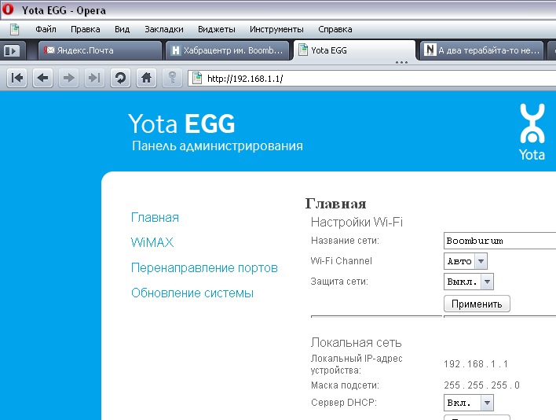
Task: Open the Инструменты menu
Action: 276,29
